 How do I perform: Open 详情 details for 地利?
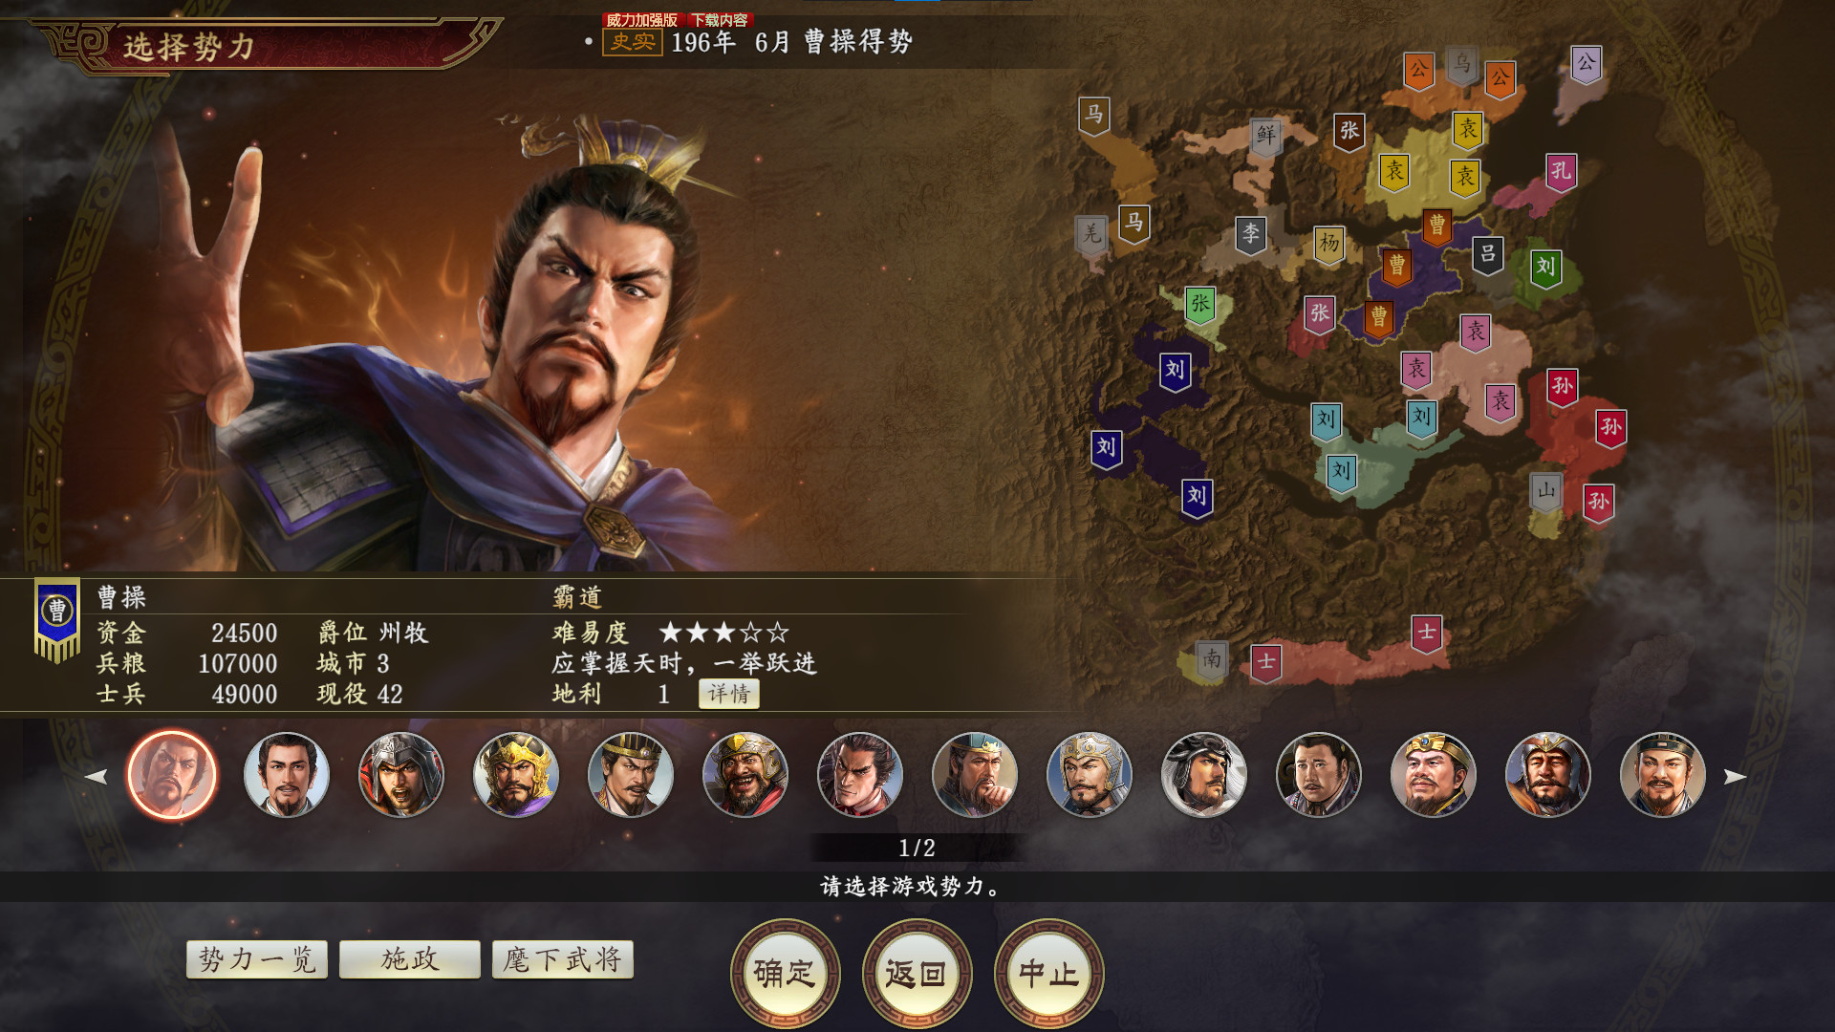coord(729,694)
